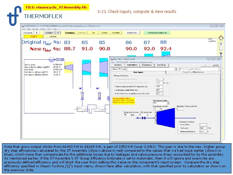Open Inlet pressure control dropdown

coord(168,103)
